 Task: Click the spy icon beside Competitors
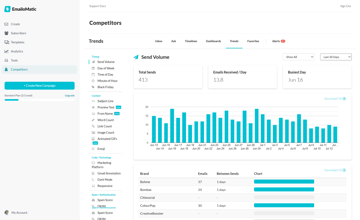coord(6,70)
